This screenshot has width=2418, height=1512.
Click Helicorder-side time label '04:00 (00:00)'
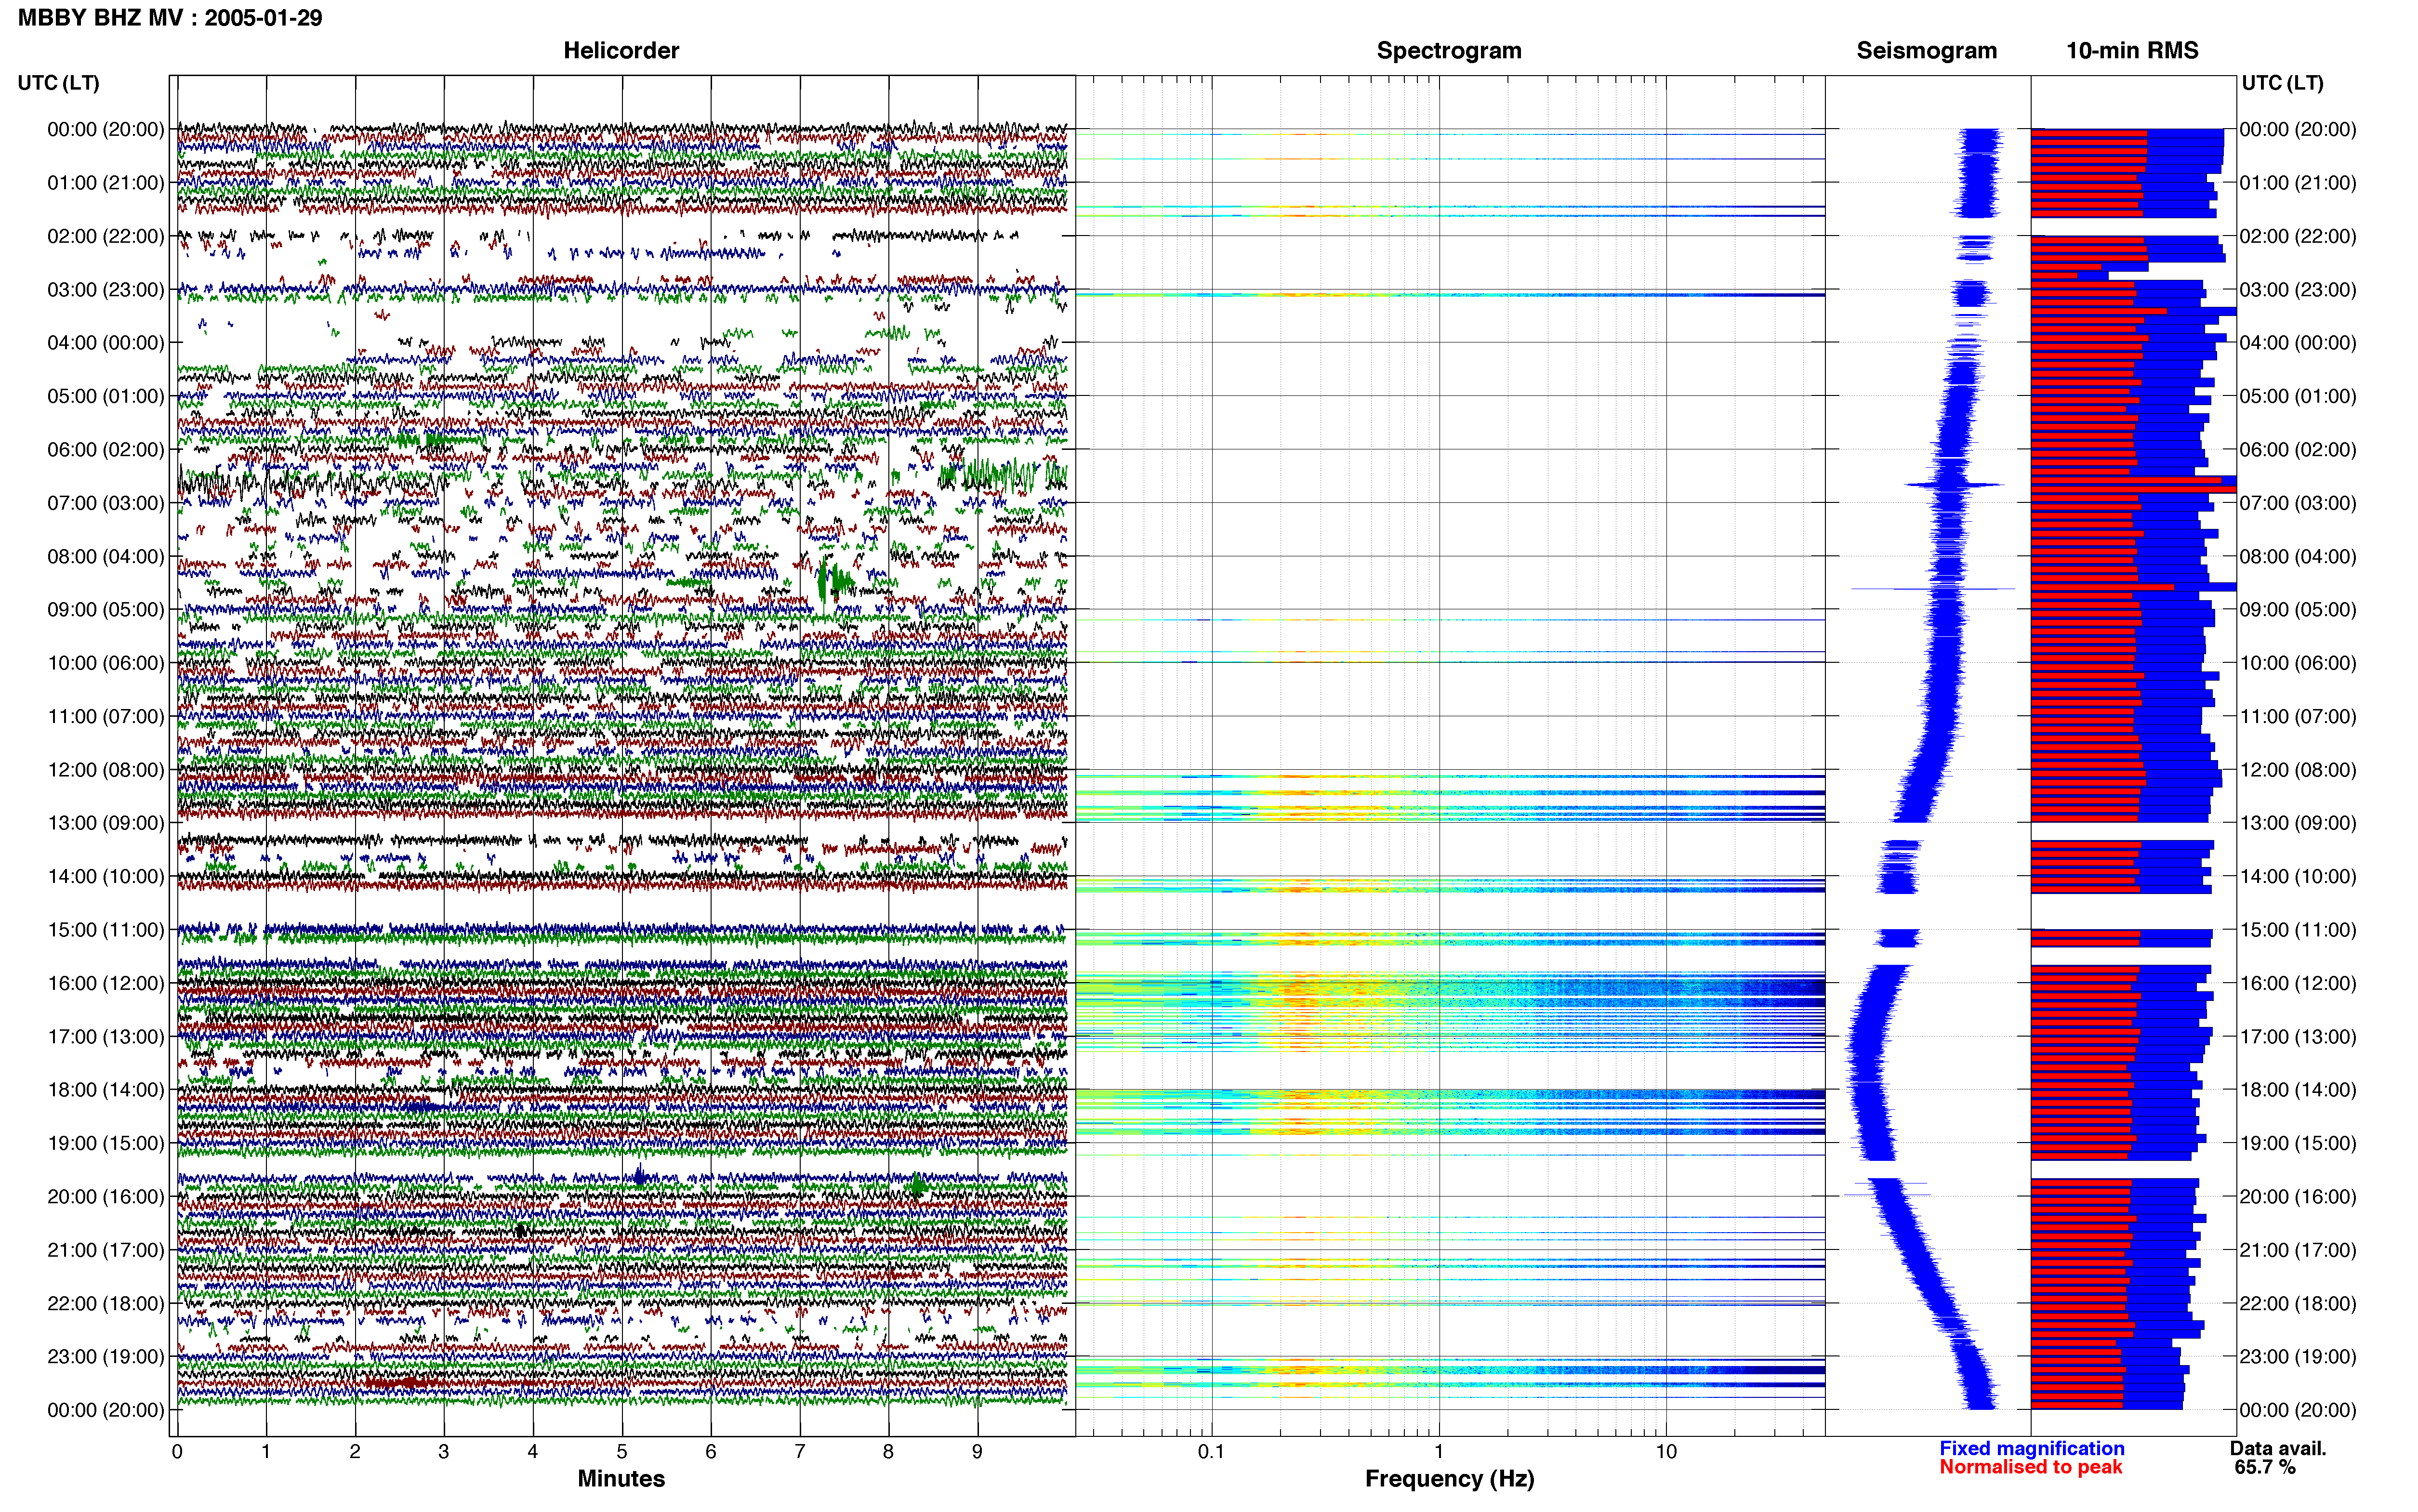106,343
